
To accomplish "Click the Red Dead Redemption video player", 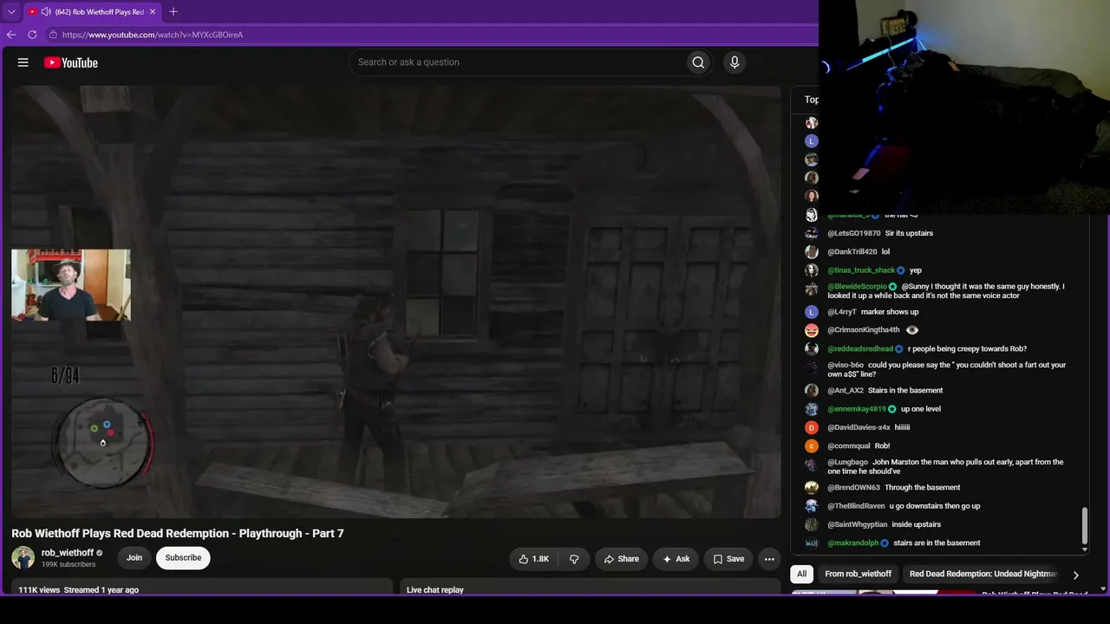I will coord(396,302).
